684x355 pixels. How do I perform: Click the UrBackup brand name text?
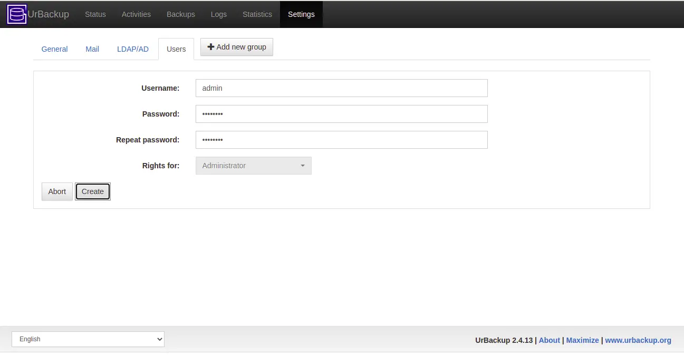tap(49, 14)
